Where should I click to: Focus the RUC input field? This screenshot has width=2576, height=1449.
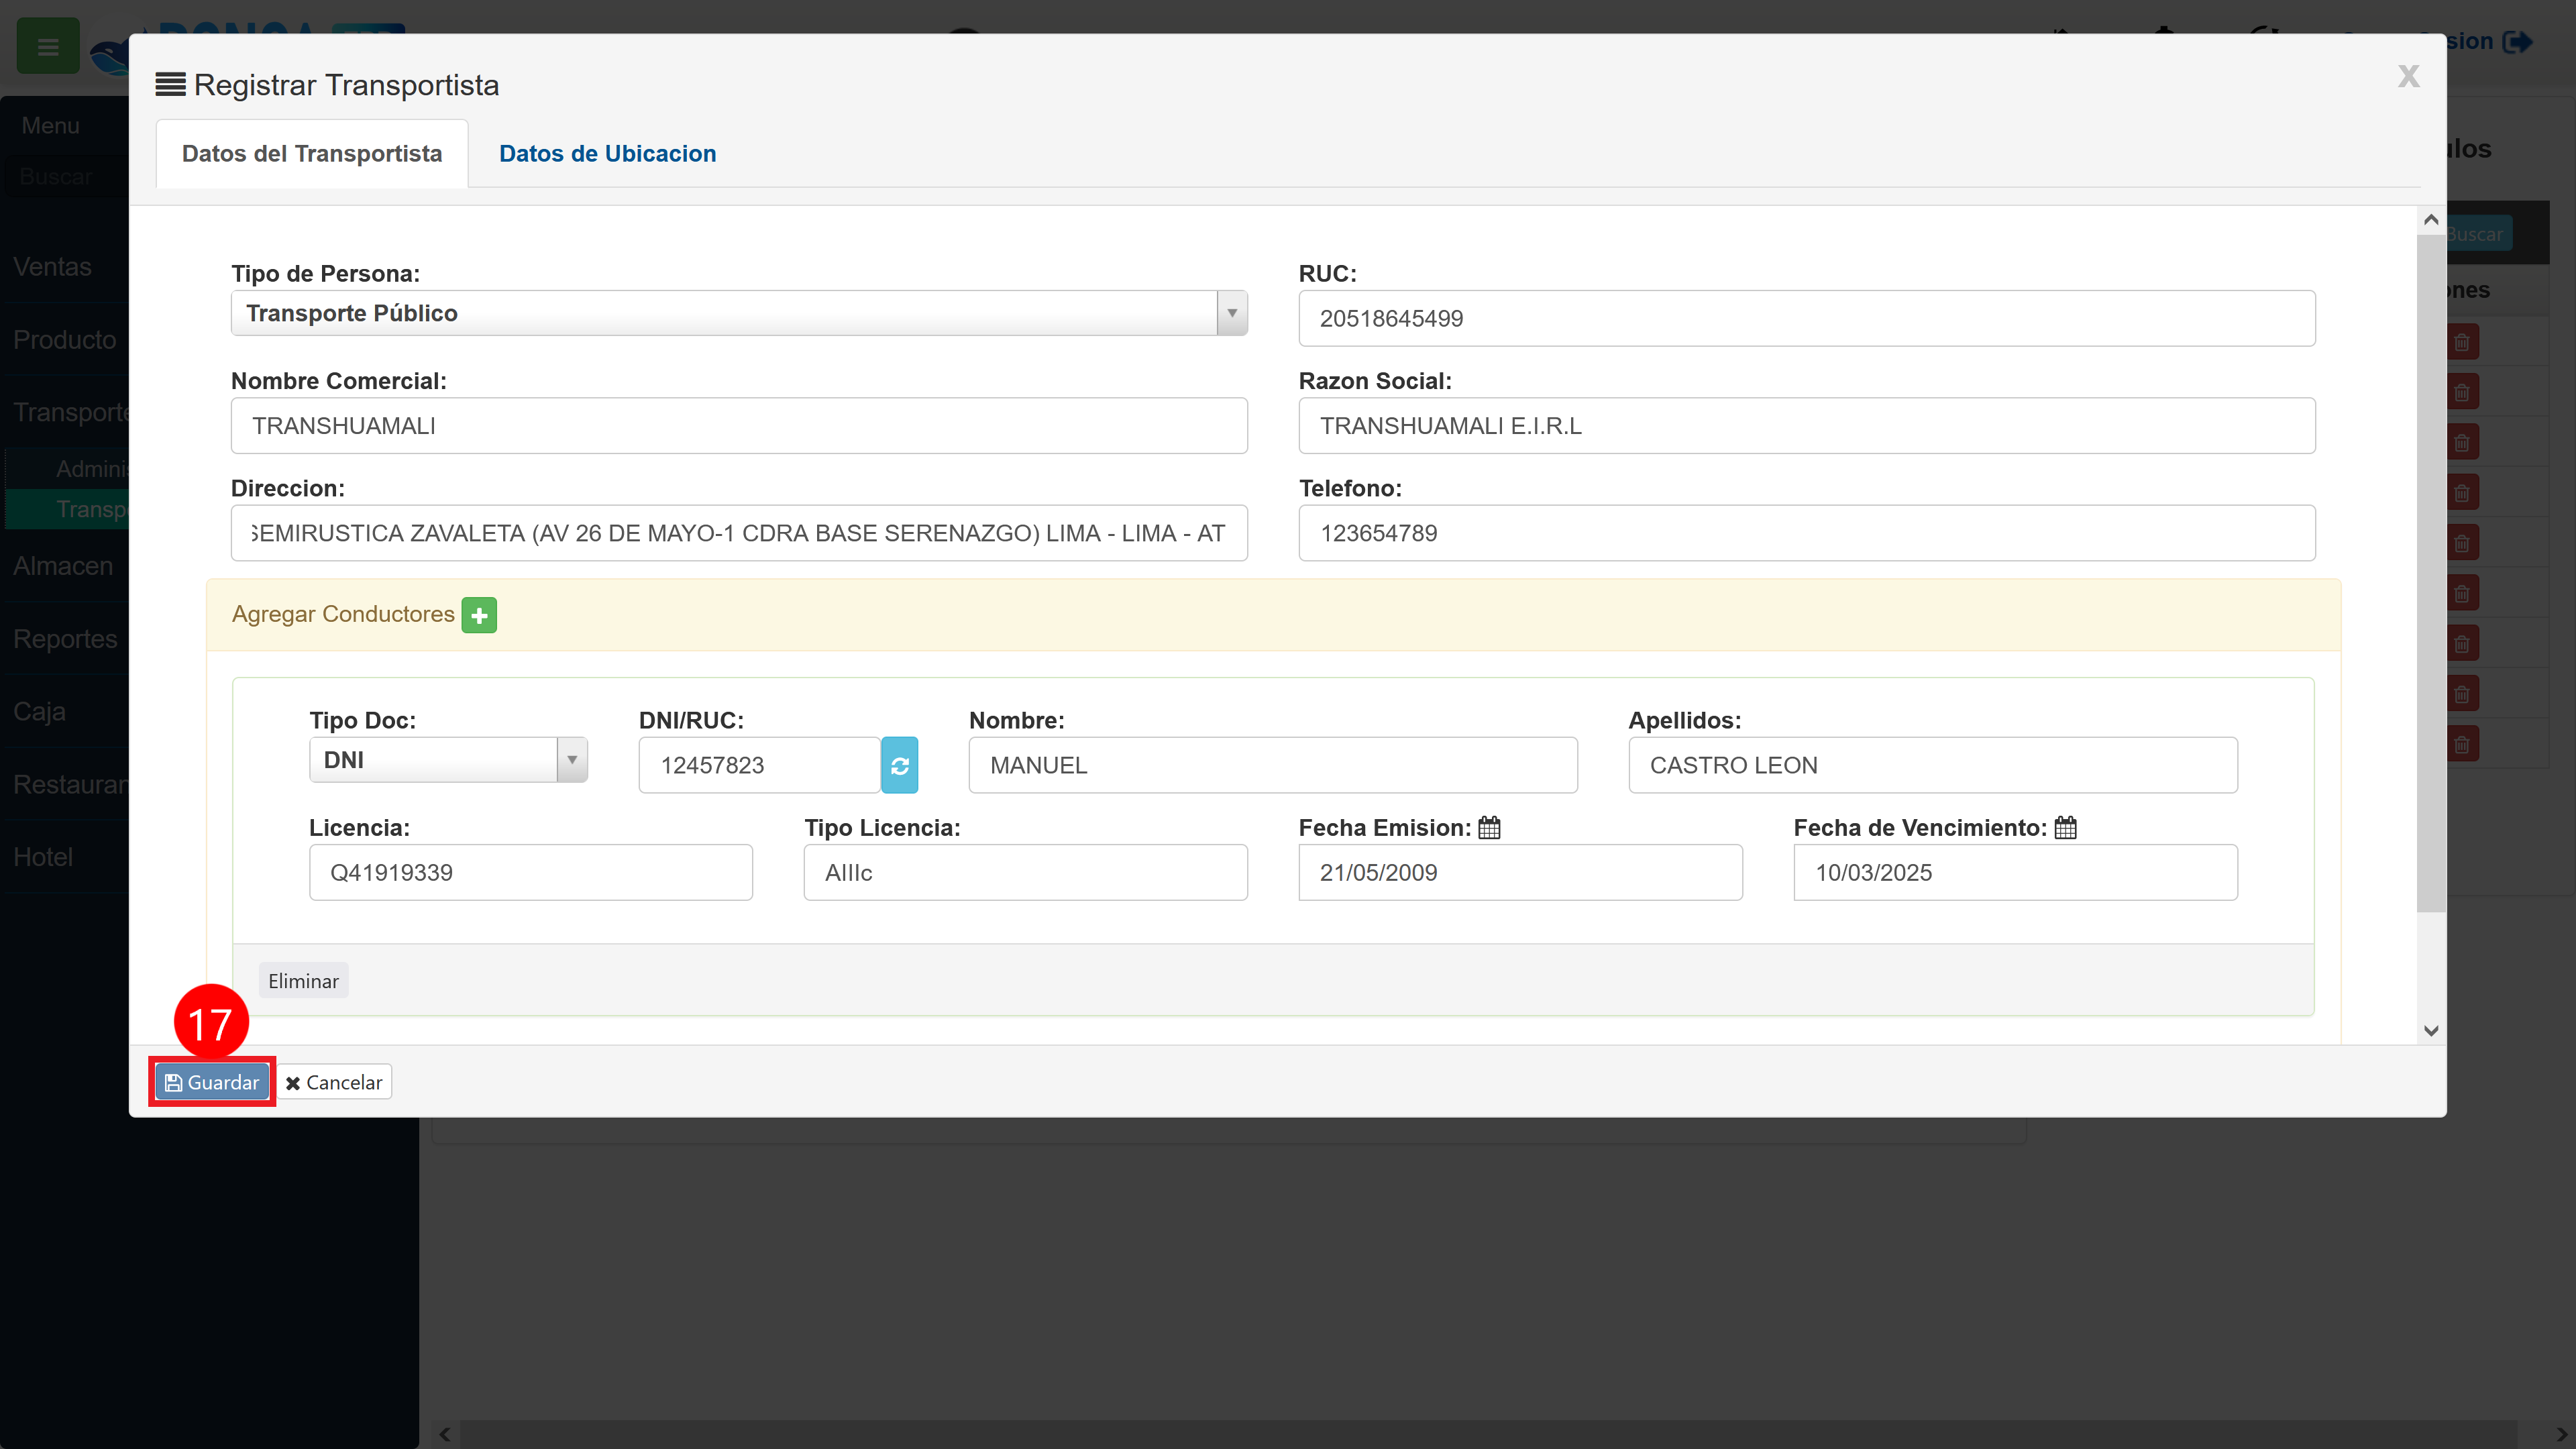(x=1806, y=319)
